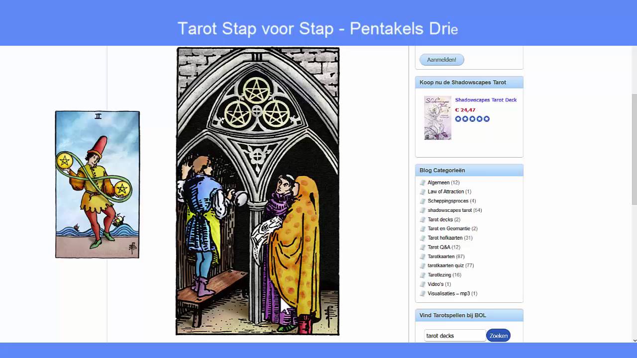
Task: Open the Law of Attraction category
Action: point(446,191)
